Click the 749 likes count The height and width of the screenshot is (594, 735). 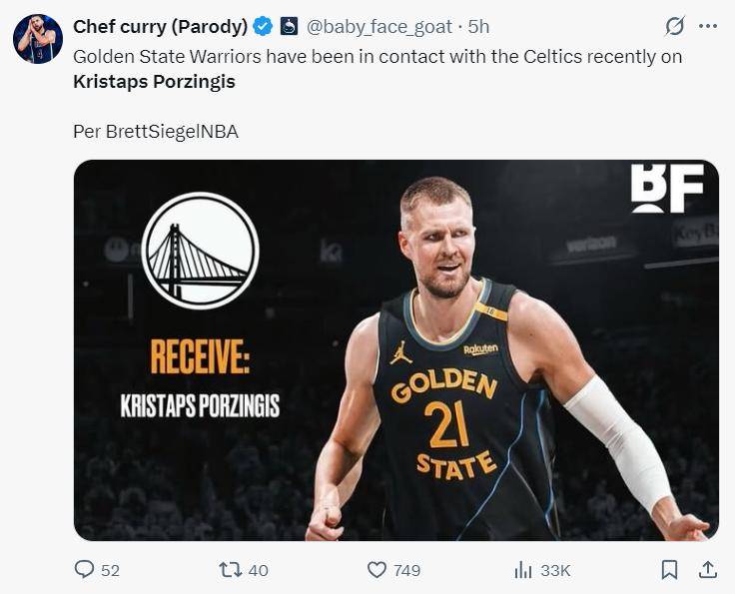[406, 570]
